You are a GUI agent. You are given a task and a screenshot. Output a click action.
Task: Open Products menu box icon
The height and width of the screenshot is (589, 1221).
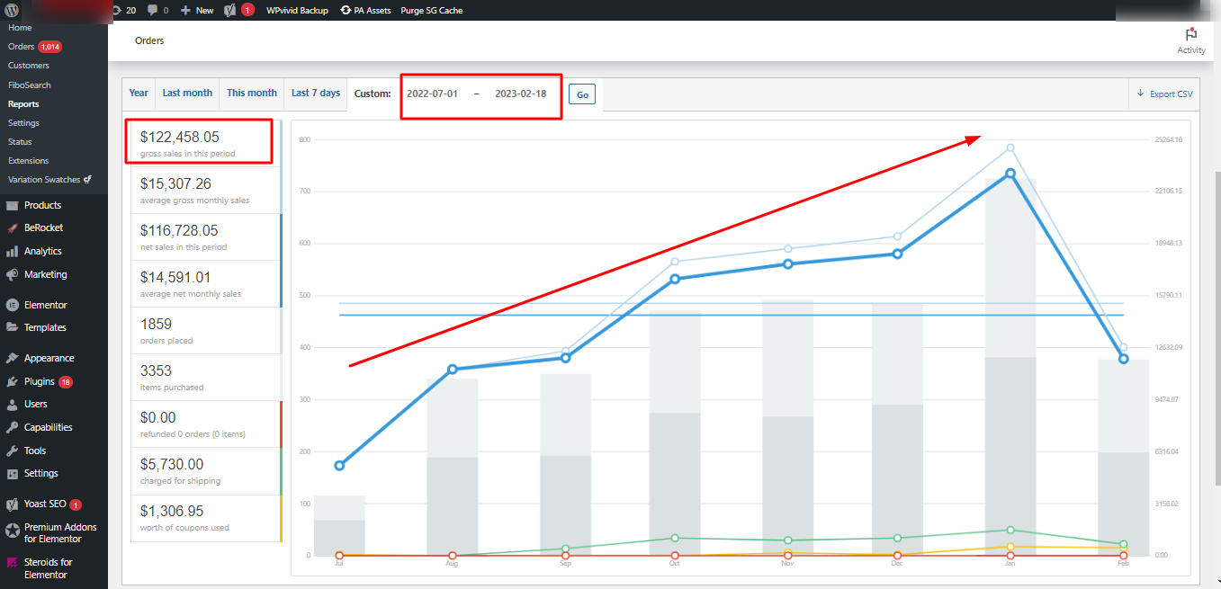coord(13,205)
